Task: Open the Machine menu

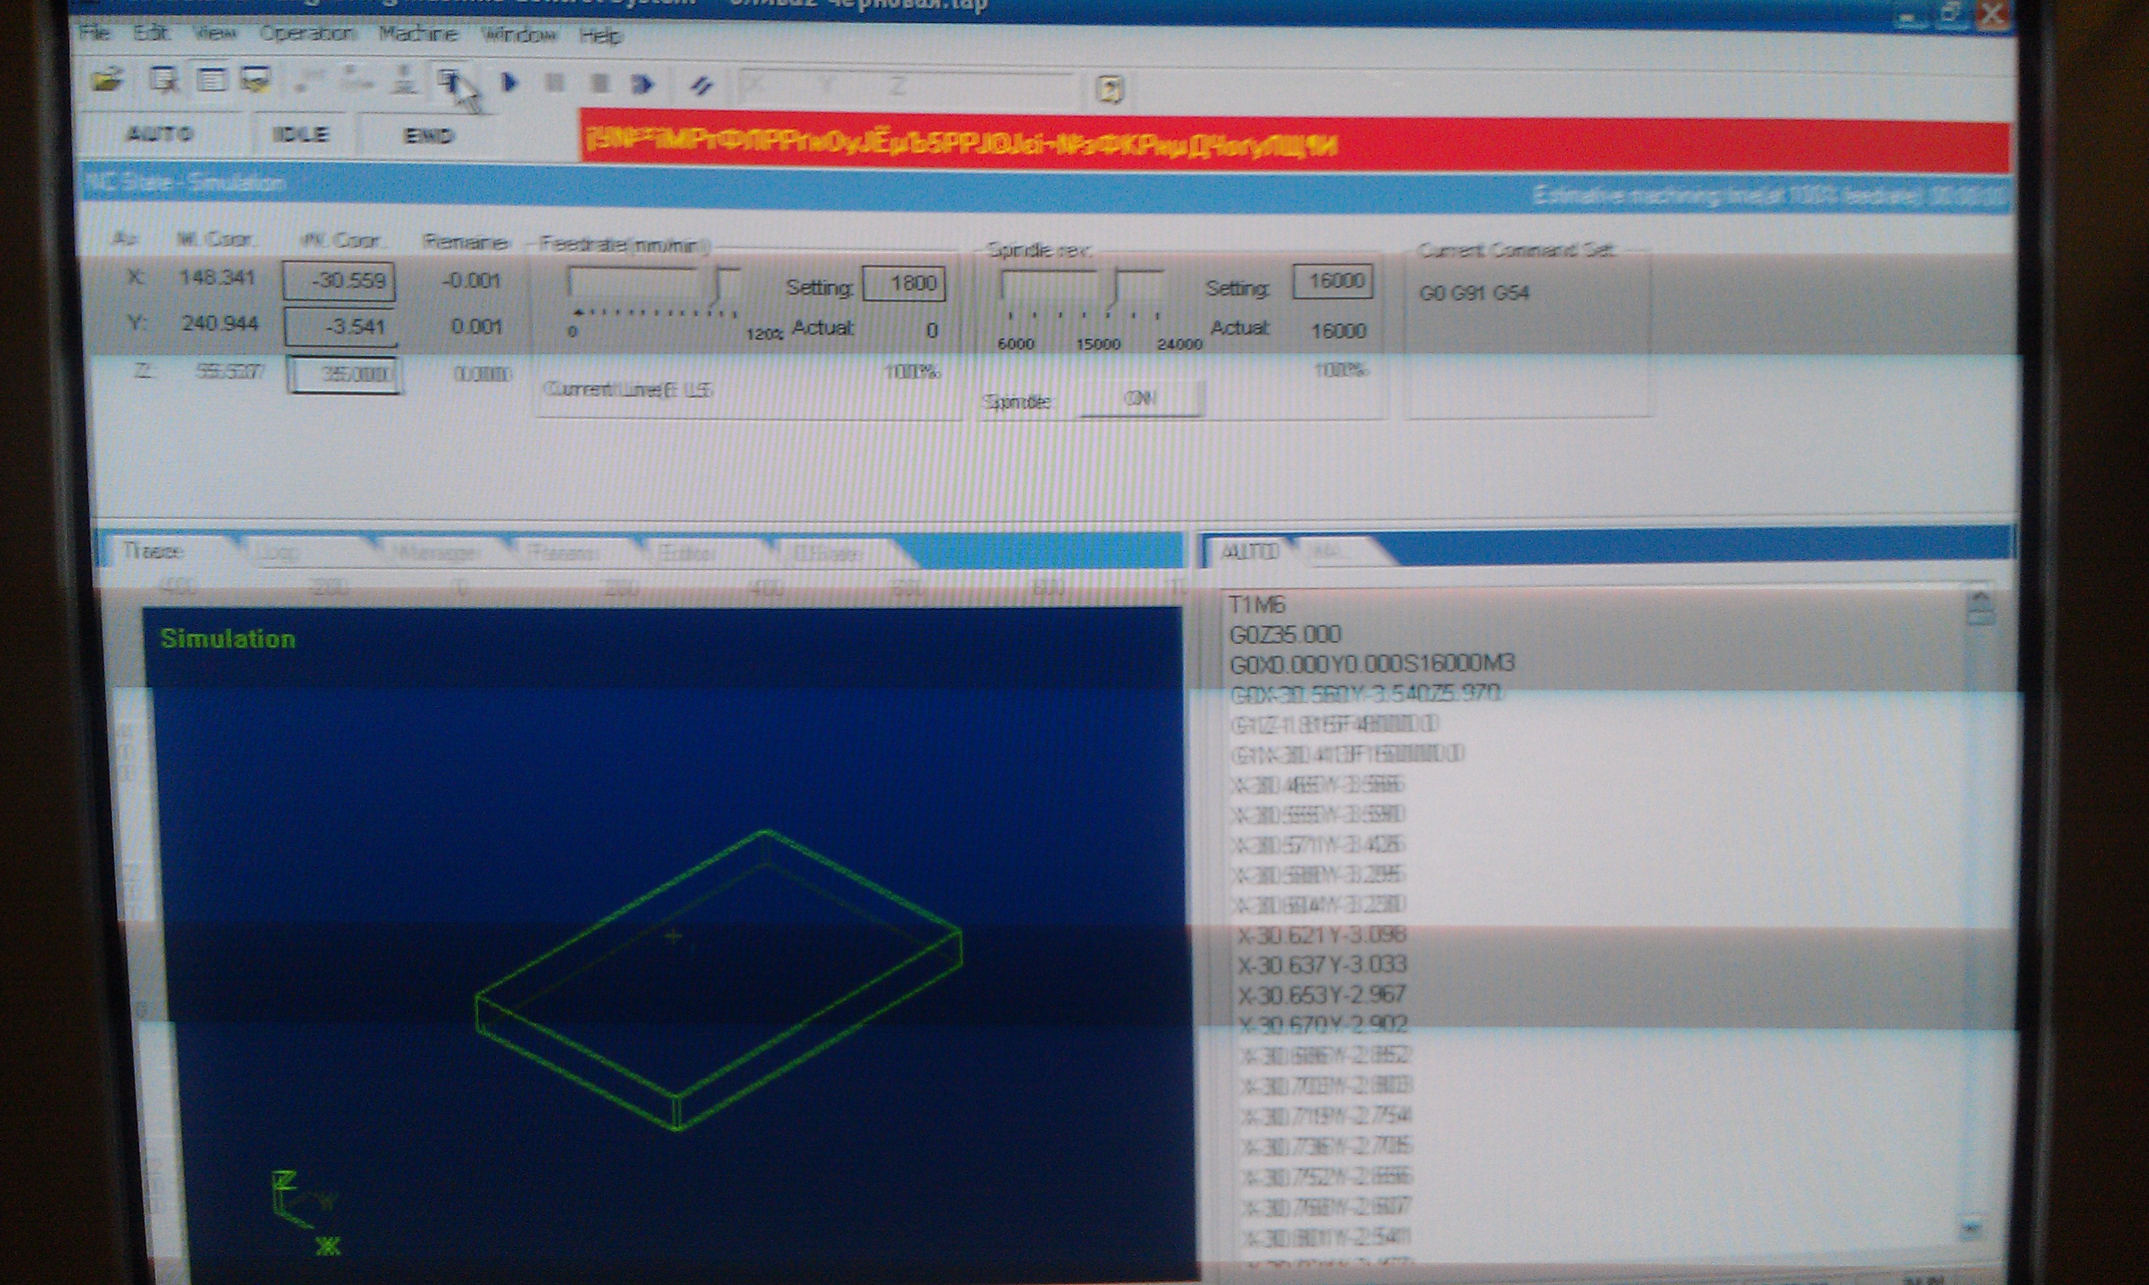Action: (x=418, y=34)
